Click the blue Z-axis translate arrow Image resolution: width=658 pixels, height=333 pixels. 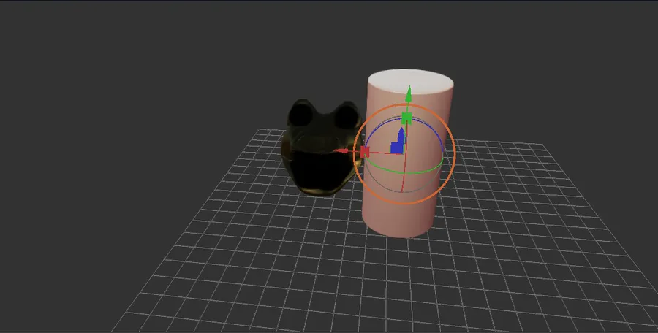tap(401, 134)
